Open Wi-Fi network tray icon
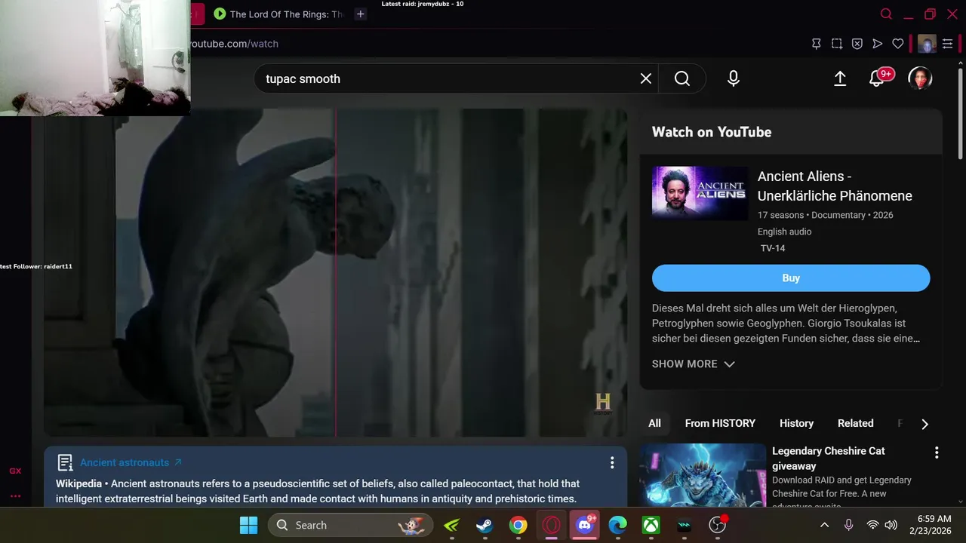966x543 pixels. pos(872,525)
